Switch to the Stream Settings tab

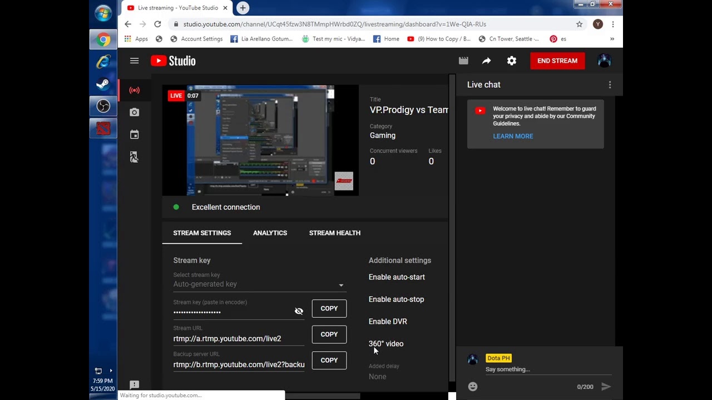click(202, 233)
